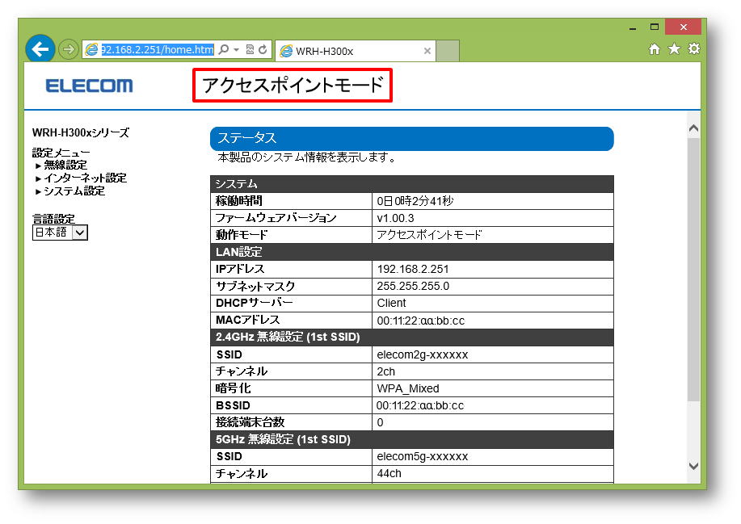Click the browser forward arrow button
Image resolution: width=741 pixels, height=524 pixels.
(x=69, y=49)
